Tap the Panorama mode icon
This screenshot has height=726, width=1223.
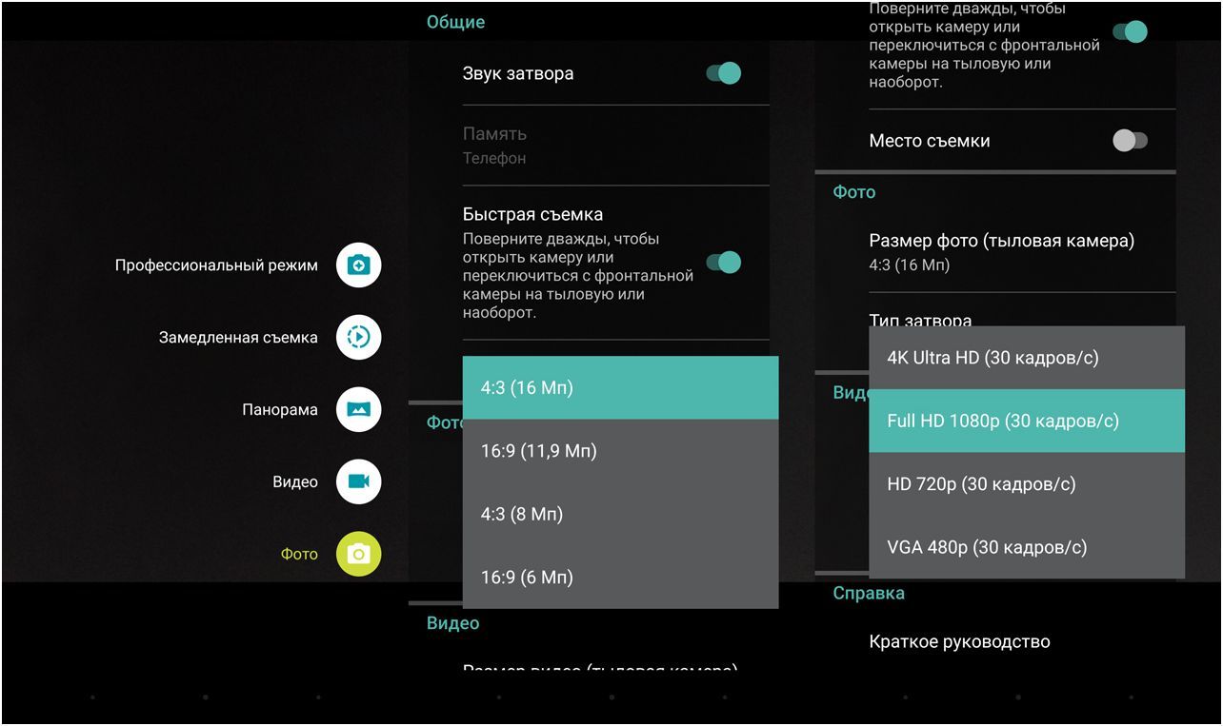(x=358, y=410)
